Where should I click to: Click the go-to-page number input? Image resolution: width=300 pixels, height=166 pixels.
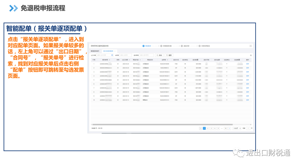[x=248, y=128]
